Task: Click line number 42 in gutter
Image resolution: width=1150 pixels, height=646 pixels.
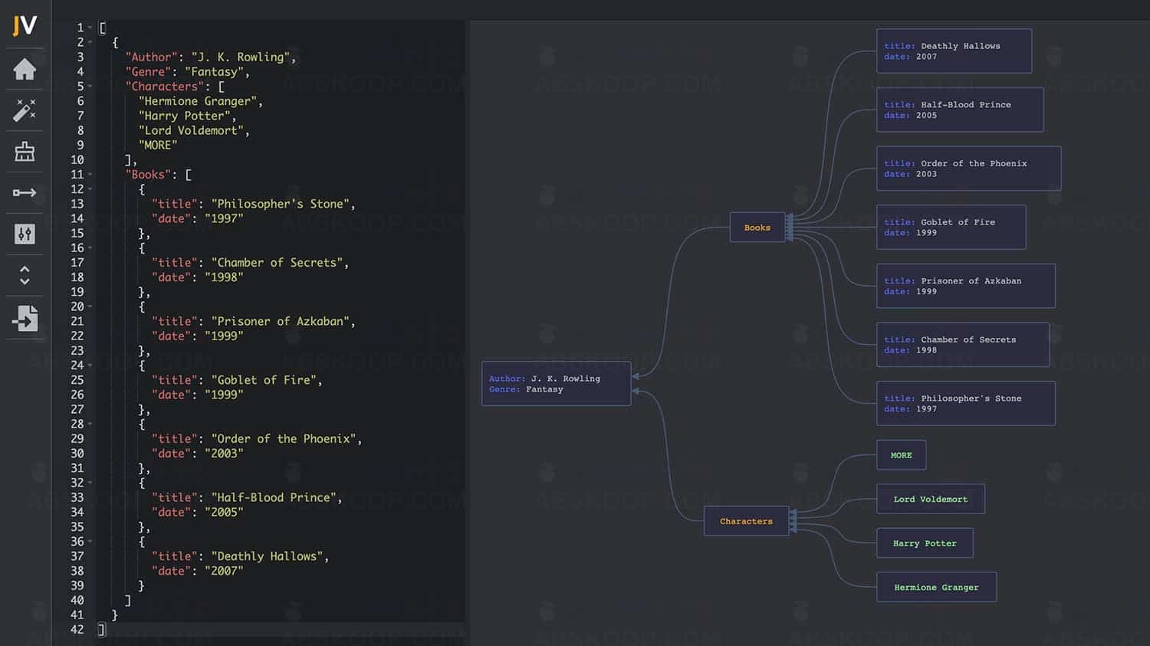Action: [77, 630]
